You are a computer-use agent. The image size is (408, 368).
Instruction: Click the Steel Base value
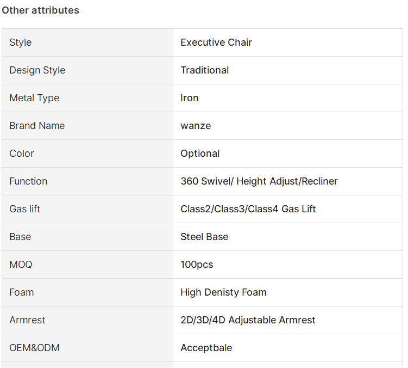[204, 237]
